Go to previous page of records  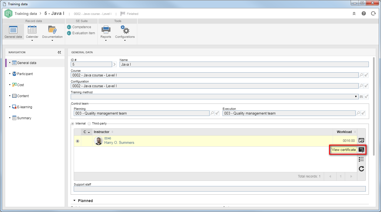point(330,176)
